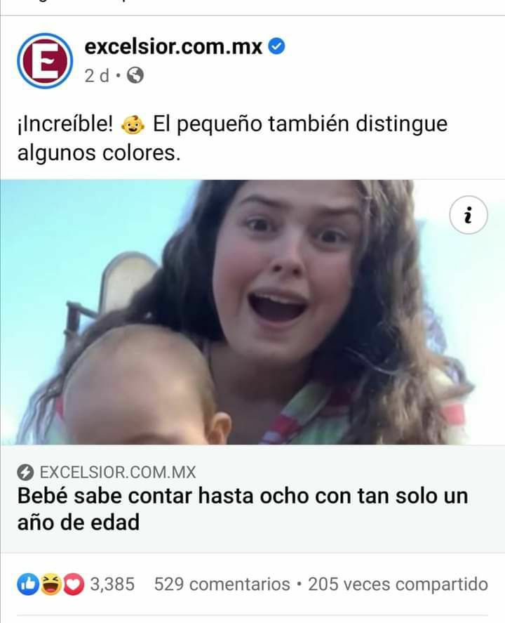Open the "2 d" post timestamp

pyautogui.click(x=97, y=75)
